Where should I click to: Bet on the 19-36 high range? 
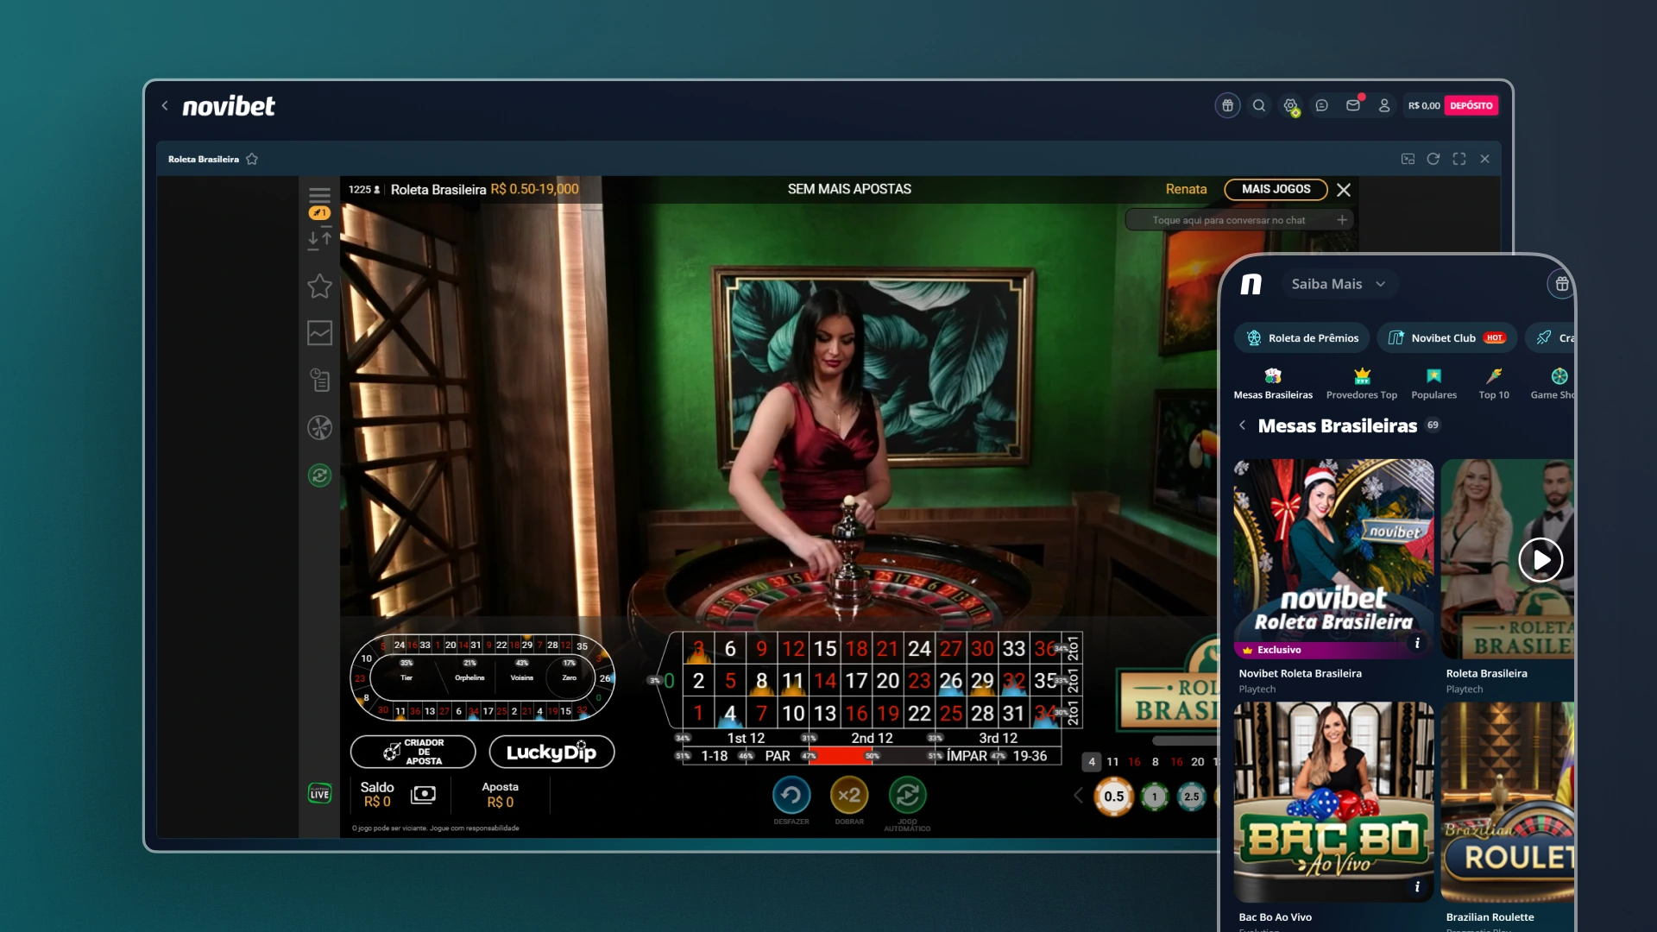(1030, 756)
